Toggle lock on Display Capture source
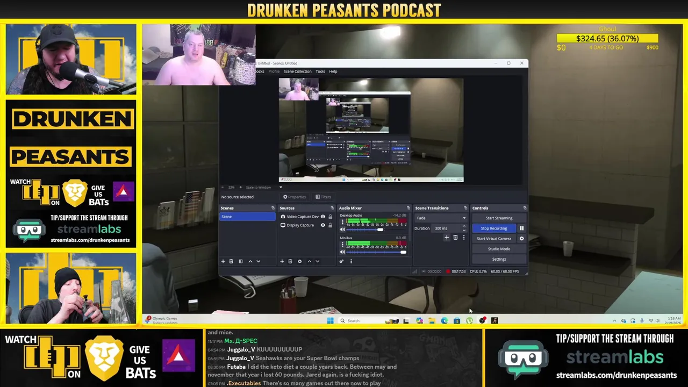 [330, 225]
